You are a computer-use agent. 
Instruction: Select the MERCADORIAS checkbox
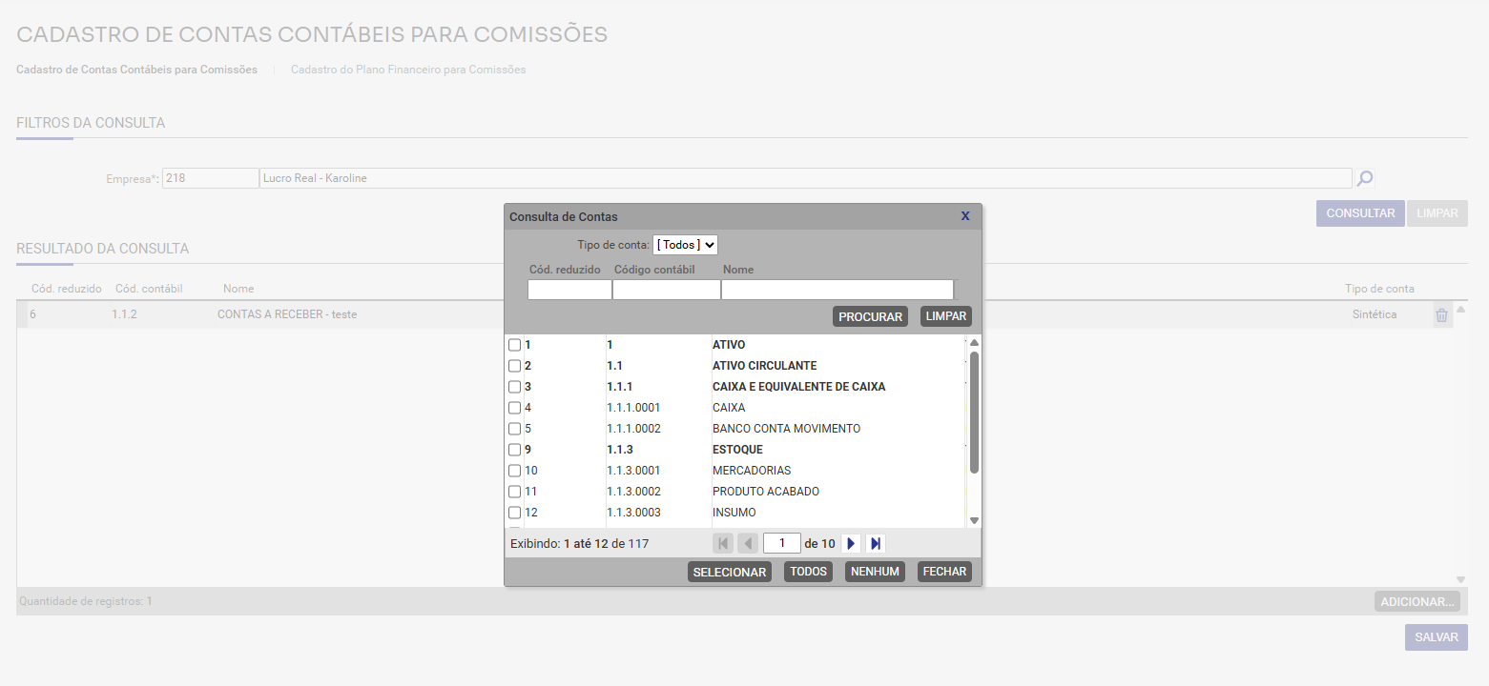(x=515, y=471)
